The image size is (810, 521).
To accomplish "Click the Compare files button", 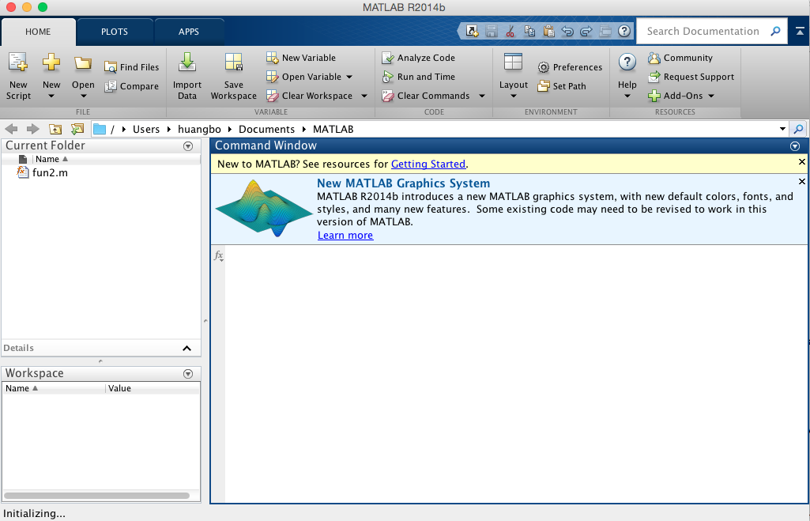I will click(132, 86).
